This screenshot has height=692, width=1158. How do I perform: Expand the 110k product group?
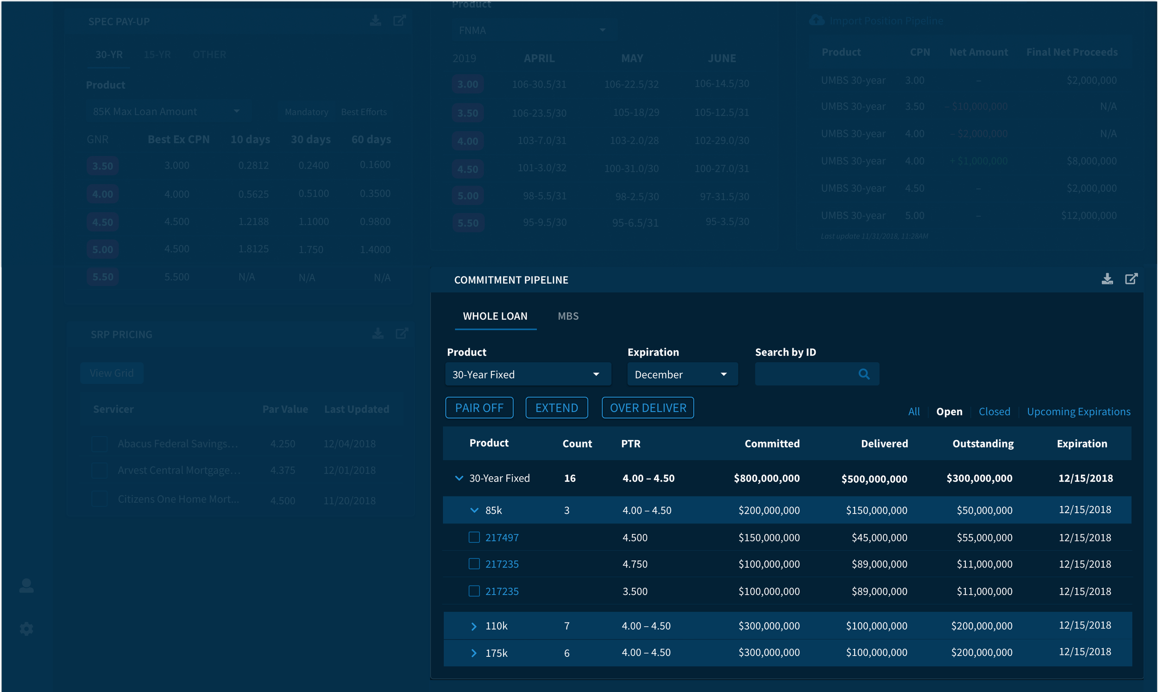click(x=474, y=626)
